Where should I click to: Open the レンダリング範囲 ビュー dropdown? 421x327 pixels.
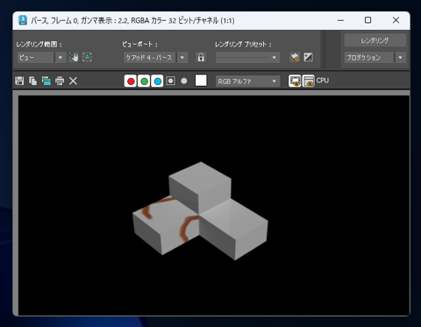41,57
